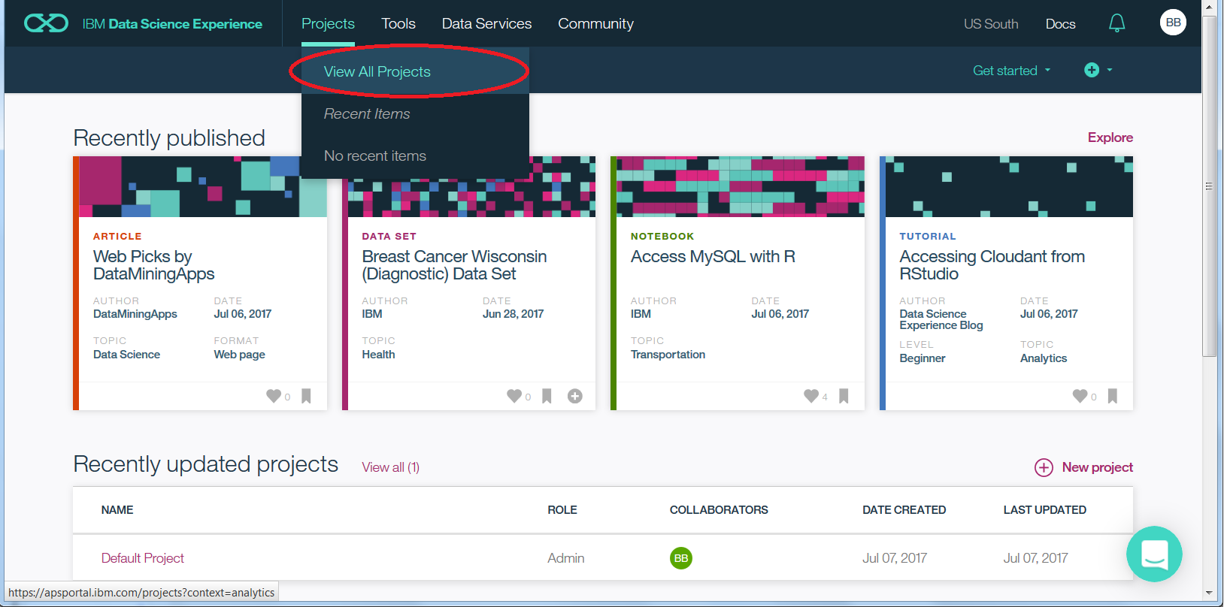Click the Explore link
1224x607 pixels.
tap(1110, 137)
